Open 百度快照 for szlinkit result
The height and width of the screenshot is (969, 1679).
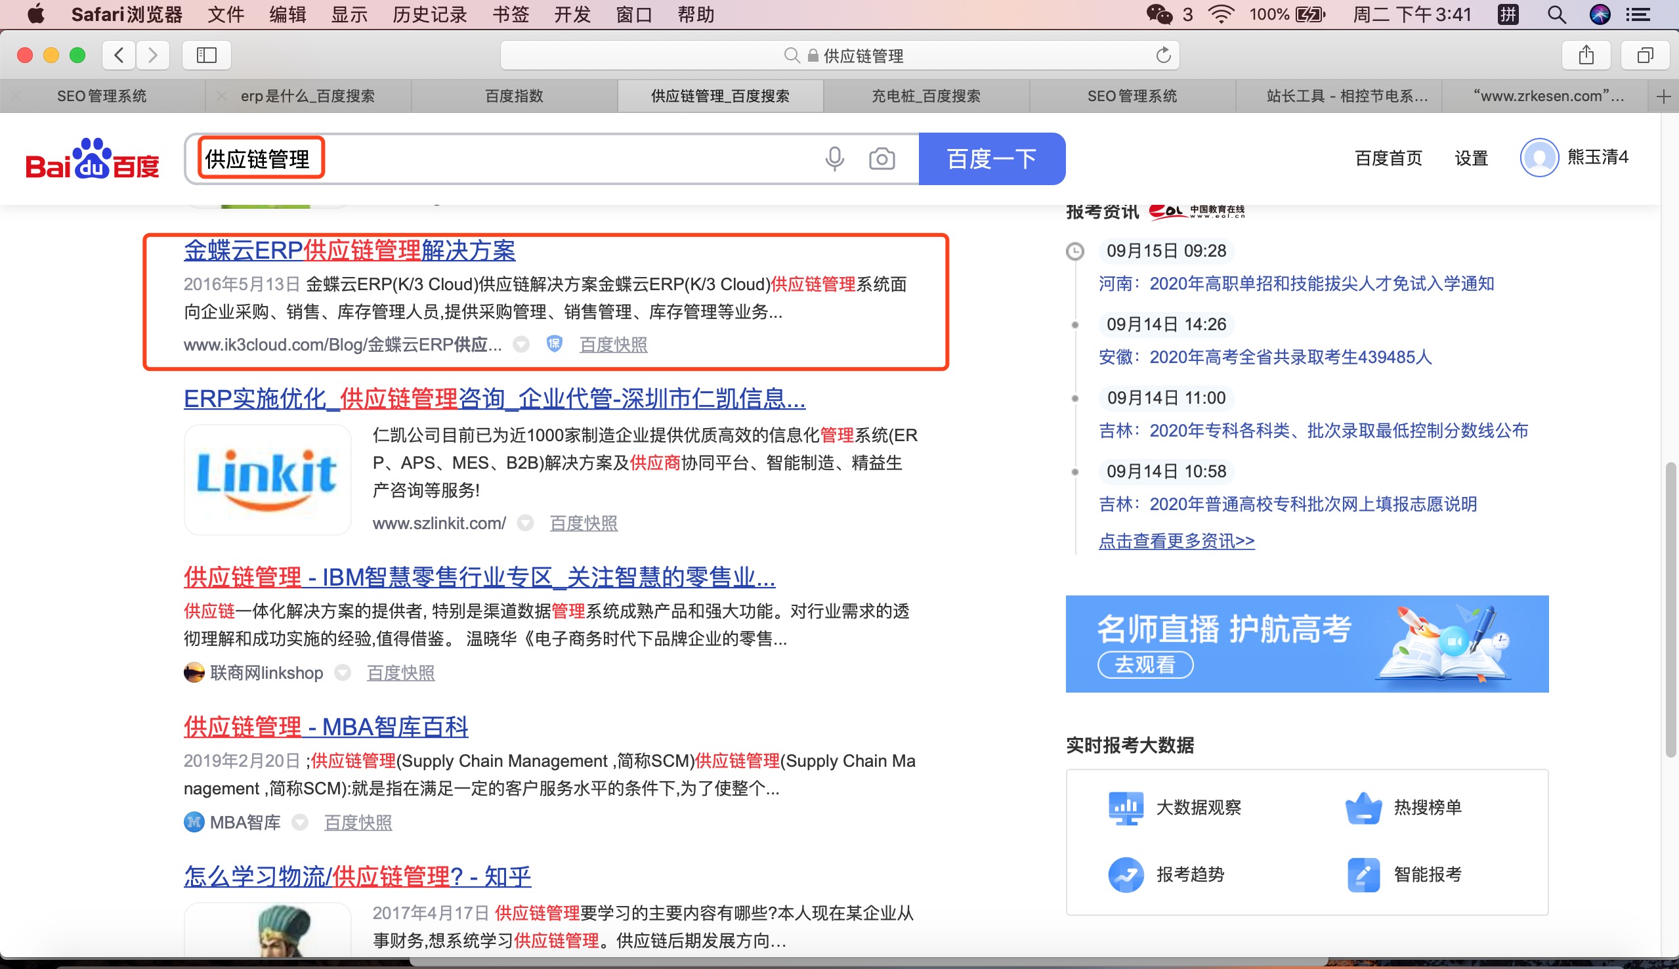[584, 523]
